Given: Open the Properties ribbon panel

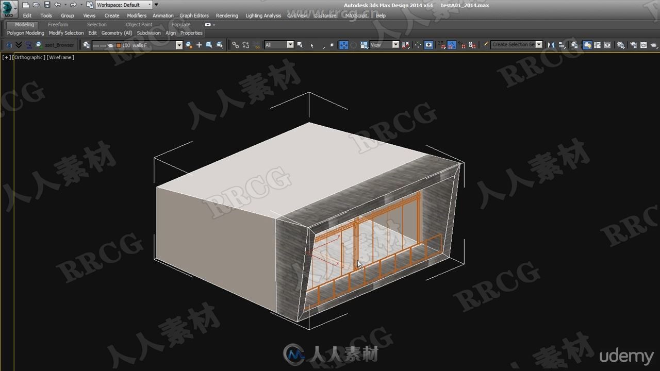Looking at the screenshot, I should [191, 33].
